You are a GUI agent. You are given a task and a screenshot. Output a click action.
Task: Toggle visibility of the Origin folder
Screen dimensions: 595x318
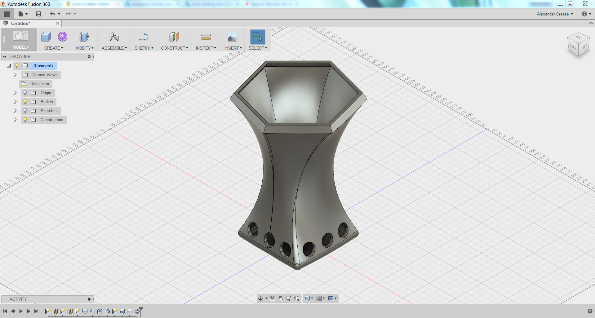click(25, 93)
